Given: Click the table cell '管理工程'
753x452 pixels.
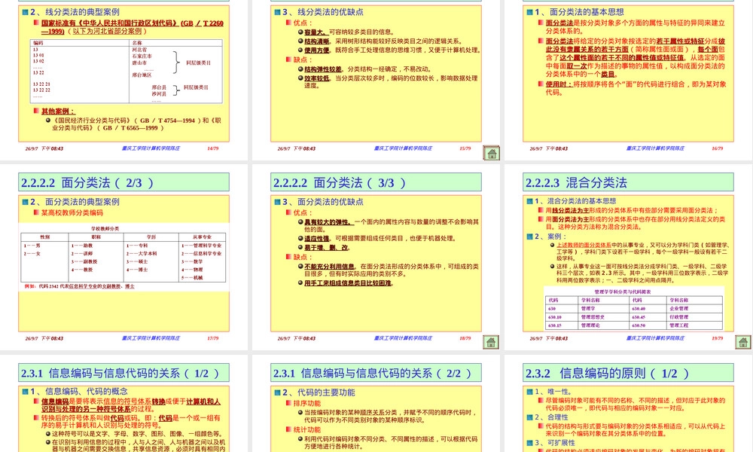Looking at the screenshot, I should 678,325.
